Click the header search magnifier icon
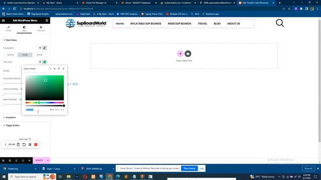 (x=280, y=23)
